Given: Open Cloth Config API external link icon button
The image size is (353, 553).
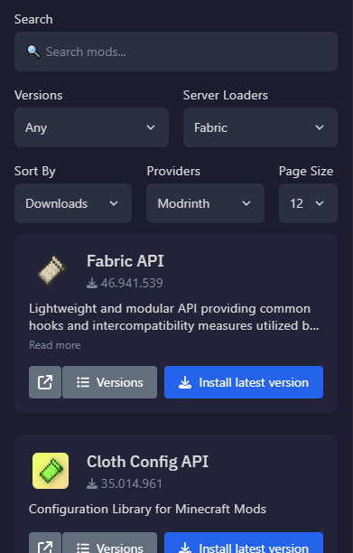Looking at the screenshot, I should (x=45, y=543).
